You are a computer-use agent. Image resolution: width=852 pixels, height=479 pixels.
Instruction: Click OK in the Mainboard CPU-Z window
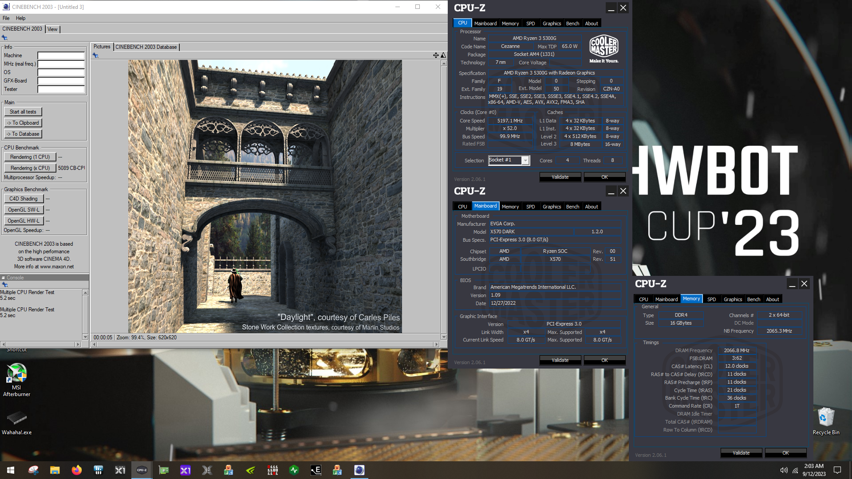click(604, 360)
